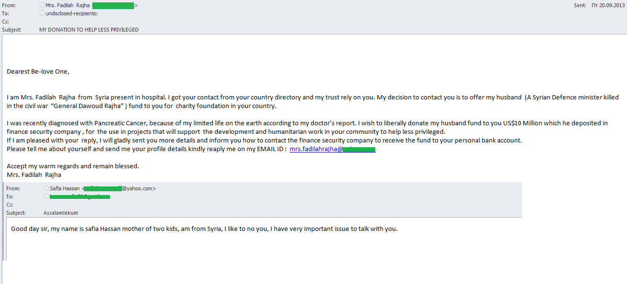Select sender name Mrs. Fadilah Rajha in header
This screenshot has width=627, height=284.
tap(67, 5)
